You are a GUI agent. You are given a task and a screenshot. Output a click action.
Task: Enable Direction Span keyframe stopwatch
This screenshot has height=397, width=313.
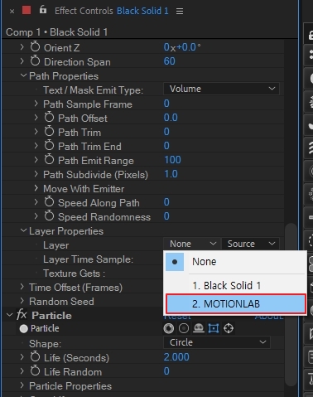tap(35, 61)
